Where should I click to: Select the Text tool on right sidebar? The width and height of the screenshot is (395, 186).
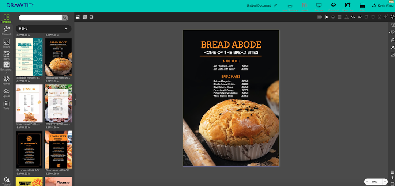click(392, 25)
